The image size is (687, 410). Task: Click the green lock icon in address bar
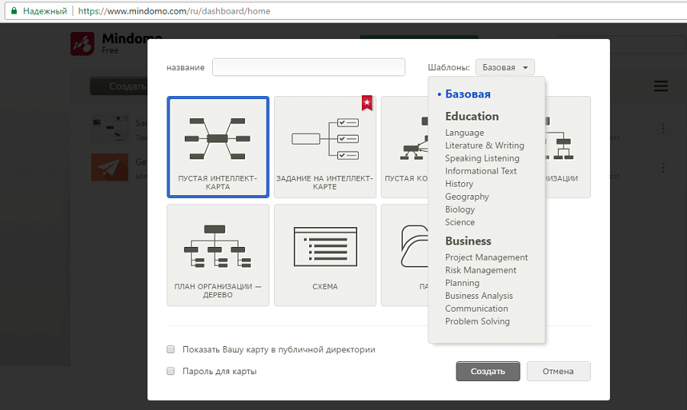point(14,11)
